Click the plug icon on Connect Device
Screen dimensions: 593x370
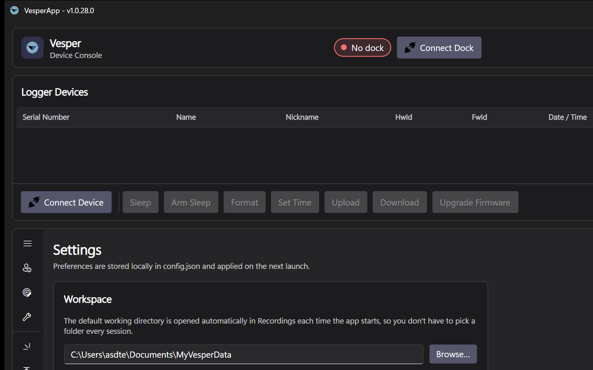34,202
